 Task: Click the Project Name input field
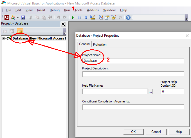click(x=133, y=61)
